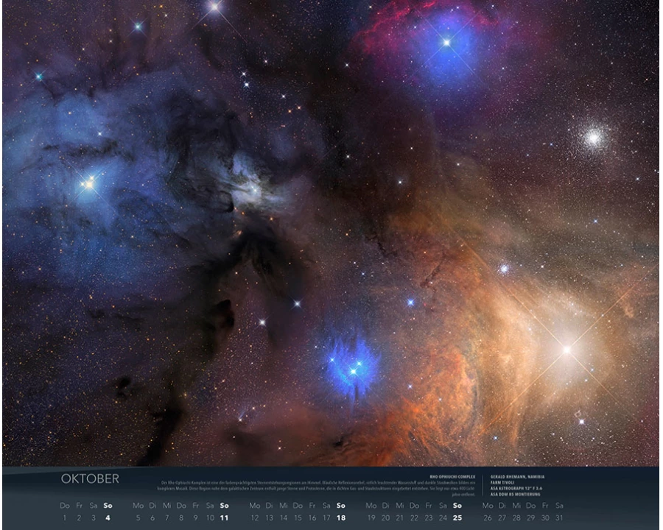Select date 11 in the calendar
Screen dimensions: 663x530
[x=224, y=517]
